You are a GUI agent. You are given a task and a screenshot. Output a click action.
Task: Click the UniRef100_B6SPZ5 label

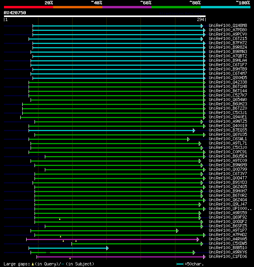pyautogui.click(x=228, y=226)
